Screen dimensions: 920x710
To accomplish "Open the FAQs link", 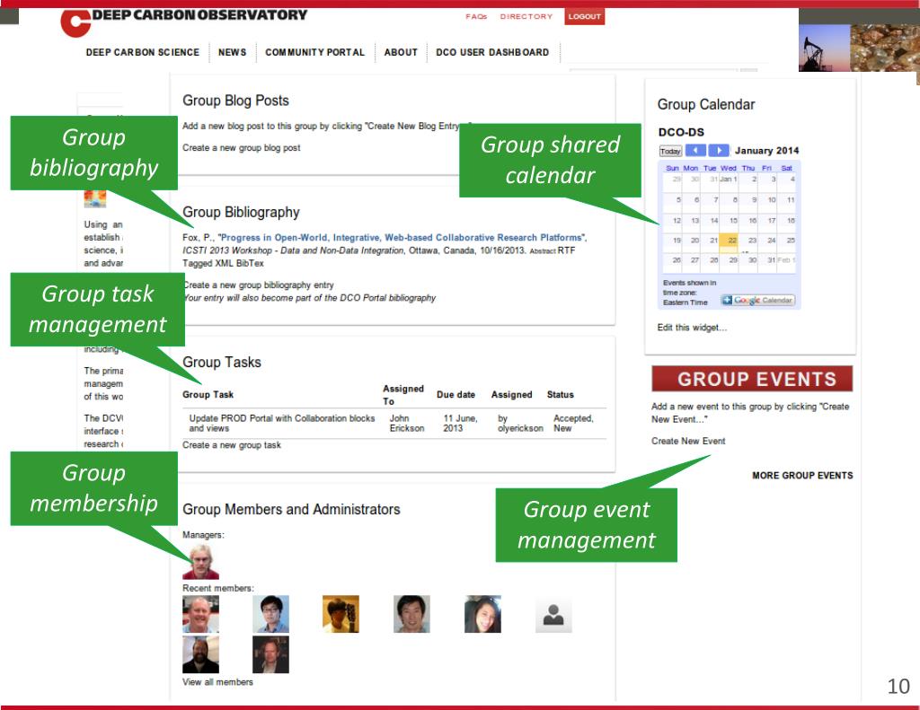I will click(476, 16).
